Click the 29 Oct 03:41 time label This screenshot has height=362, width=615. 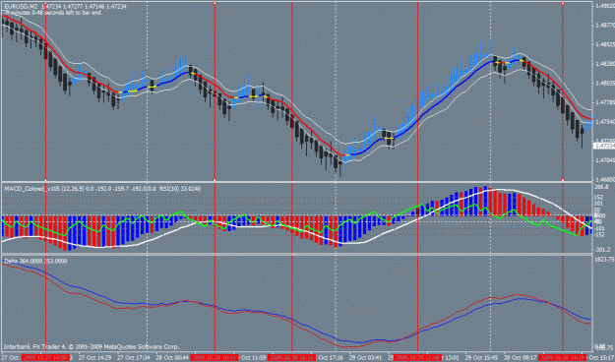(x=365, y=358)
